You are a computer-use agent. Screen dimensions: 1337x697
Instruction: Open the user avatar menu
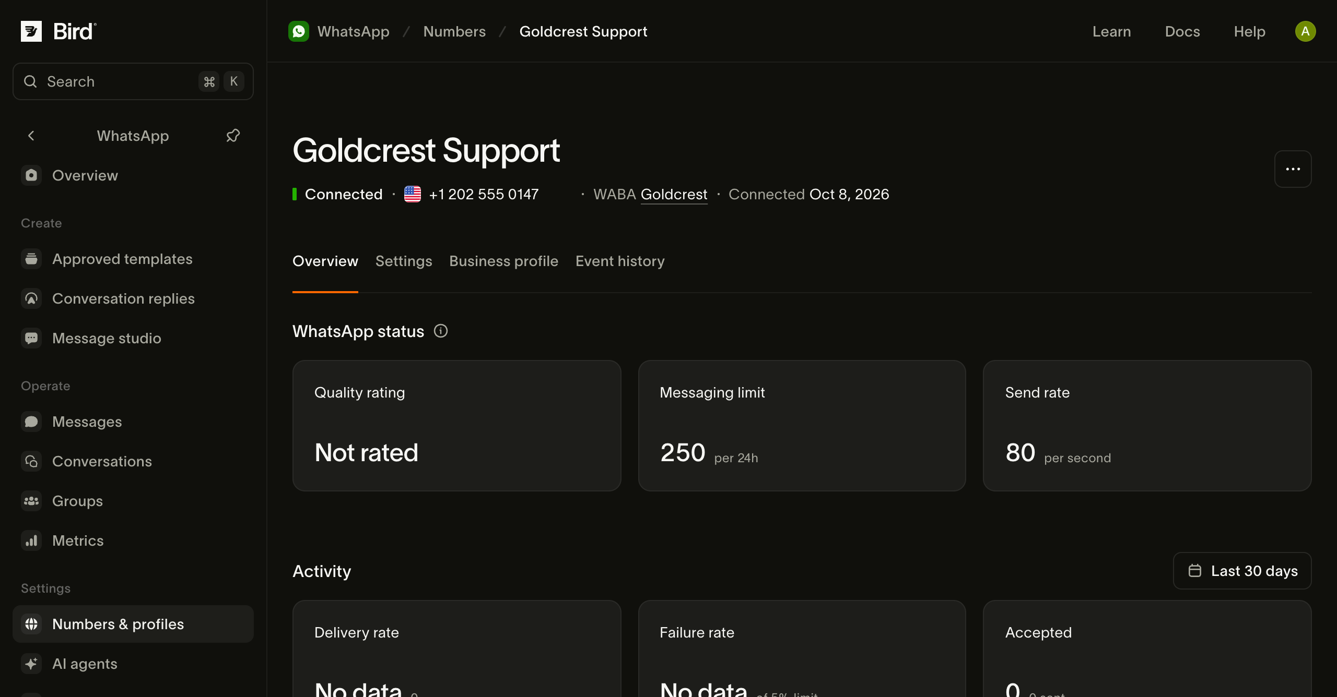pos(1305,31)
